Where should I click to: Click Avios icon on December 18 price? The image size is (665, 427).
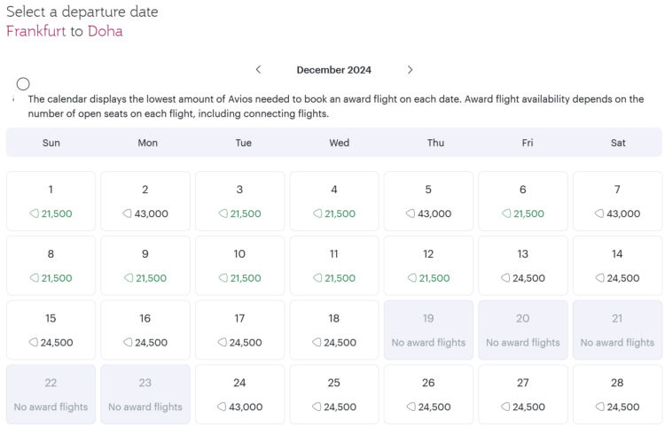[x=317, y=343]
